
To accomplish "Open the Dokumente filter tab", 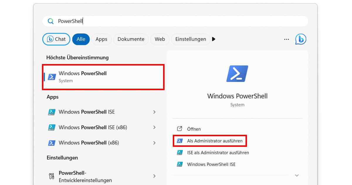I will (x=131, y=39).
